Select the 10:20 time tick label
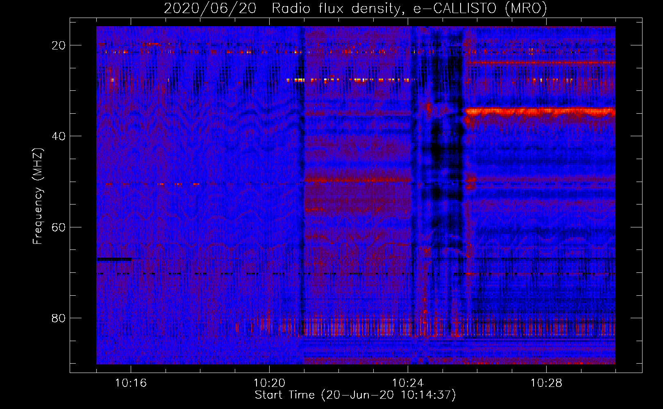Screen dimensions: 663x409 [x=269, y=383]
